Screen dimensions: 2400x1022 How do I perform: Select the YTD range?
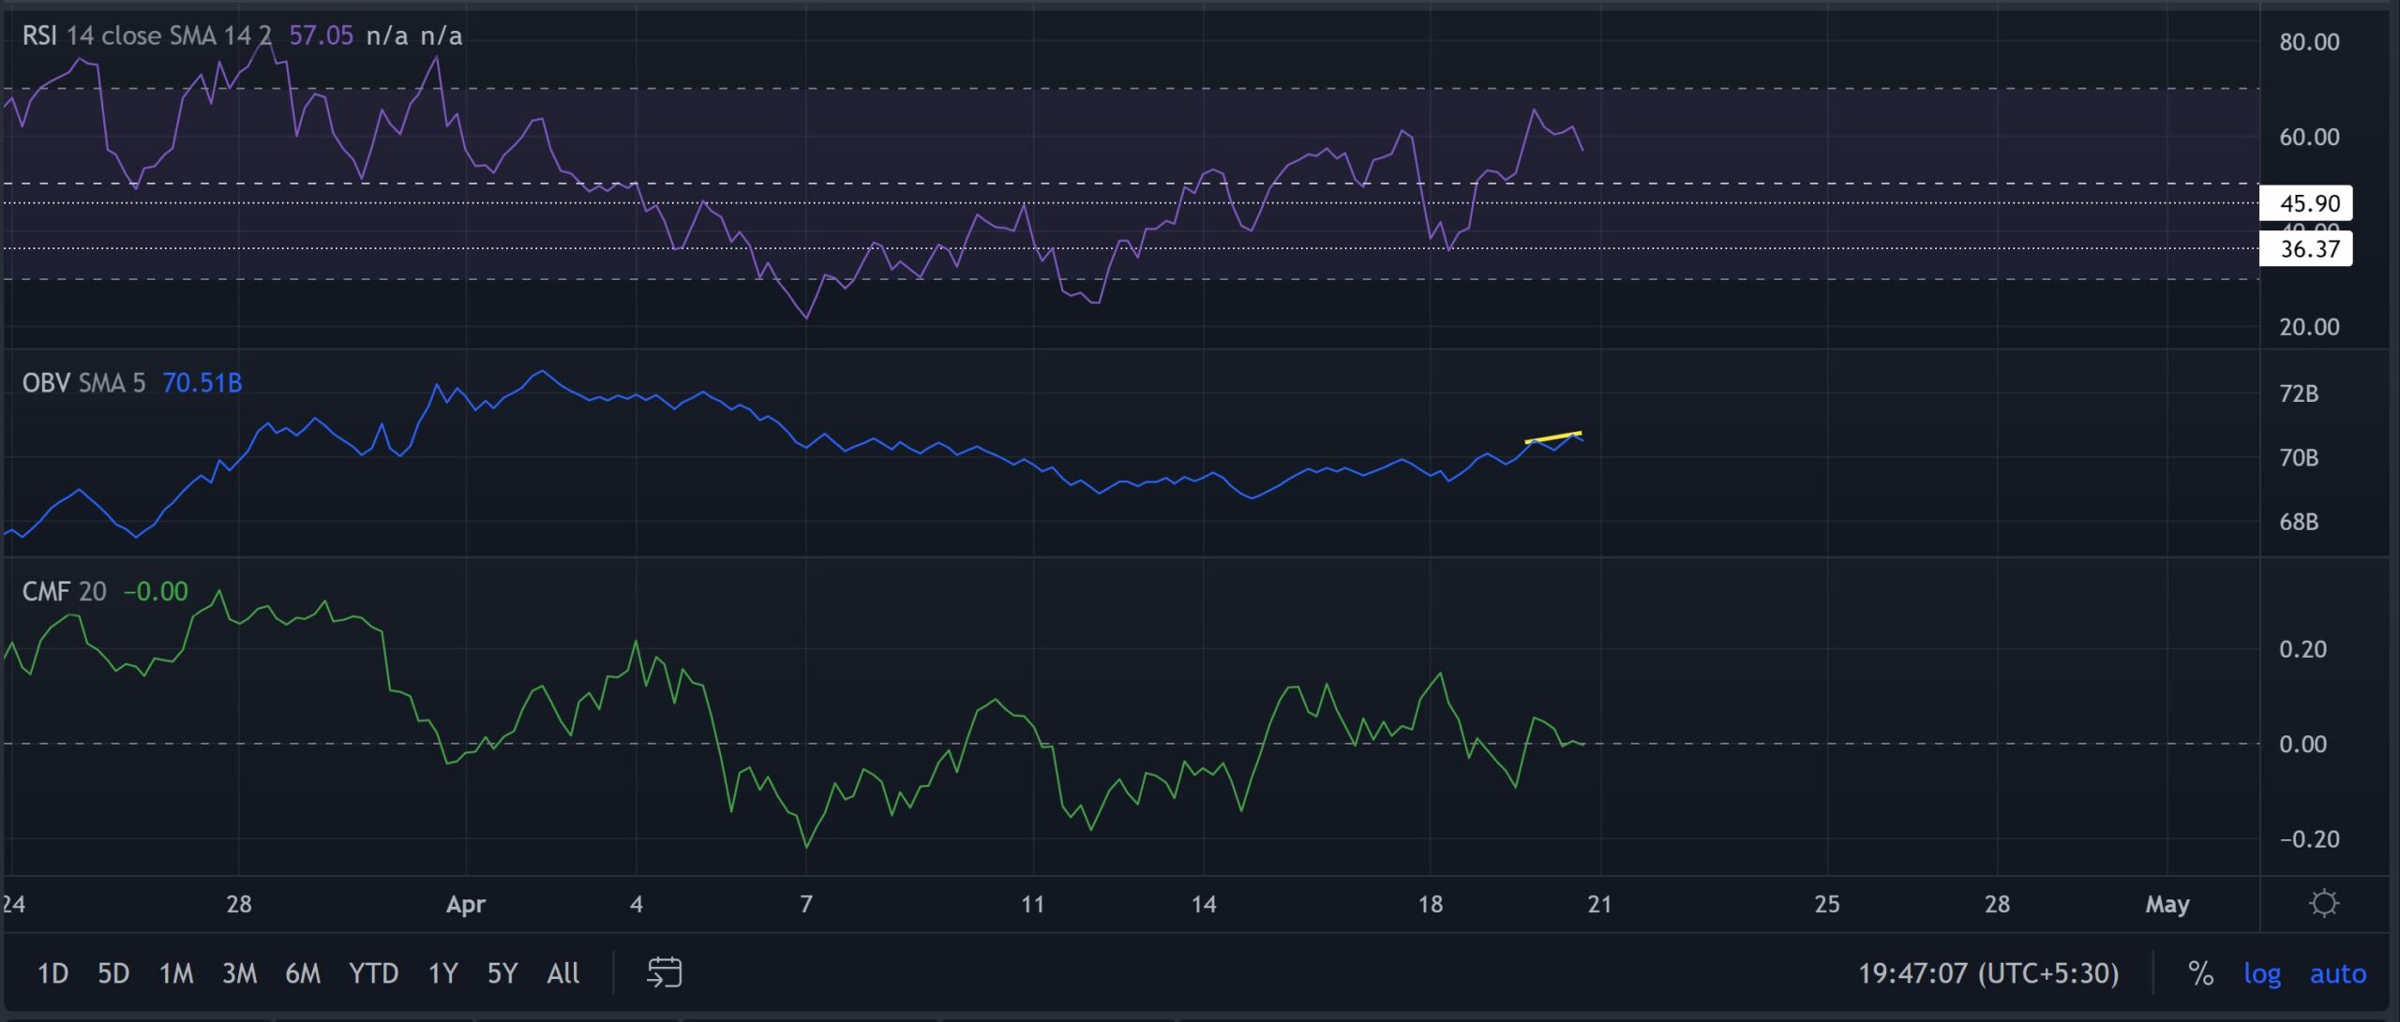coord(373,974)
